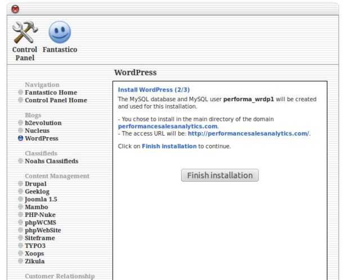Click the WordPress page title
Viewport: 349px width, 280px height.
coord(135,73)
